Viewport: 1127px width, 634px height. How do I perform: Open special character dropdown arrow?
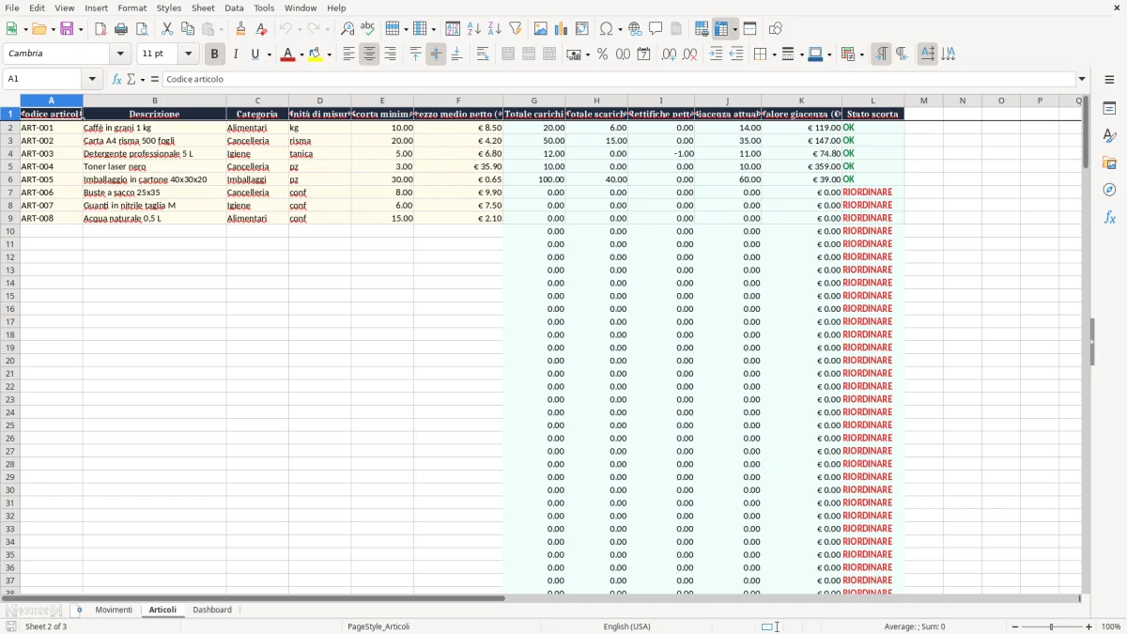(620, 29)
